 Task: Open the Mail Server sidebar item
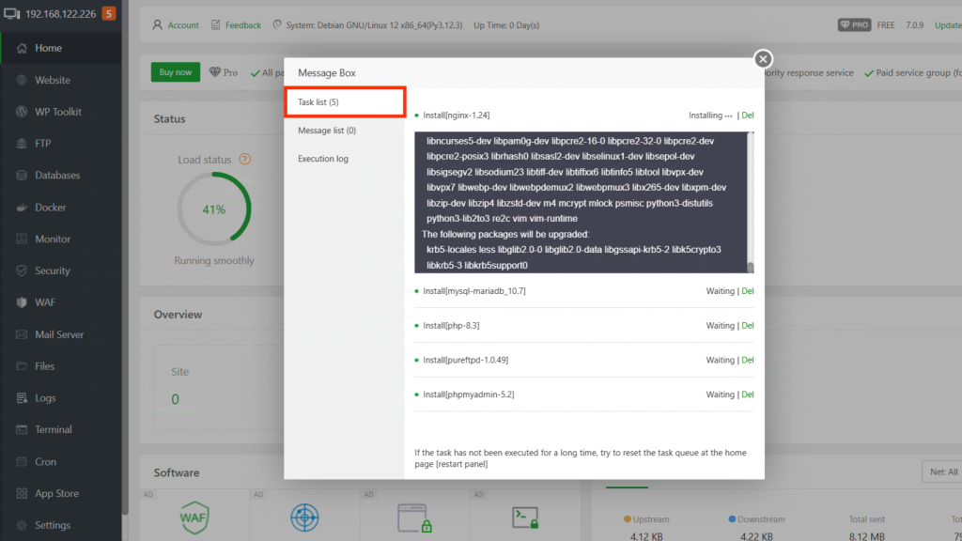pyautogui.click(x=58, y=334)
